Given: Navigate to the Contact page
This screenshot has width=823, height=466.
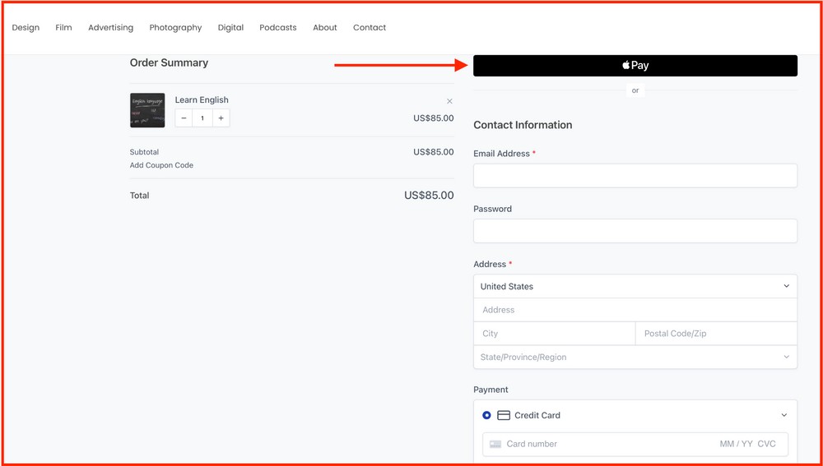Looking at the screenshot, I should tap(370, 28).
